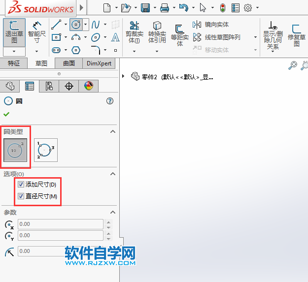Click the green OK checkmark
Image resolution: width=308 pixels, height=282 pixels.
pos(6,114)
